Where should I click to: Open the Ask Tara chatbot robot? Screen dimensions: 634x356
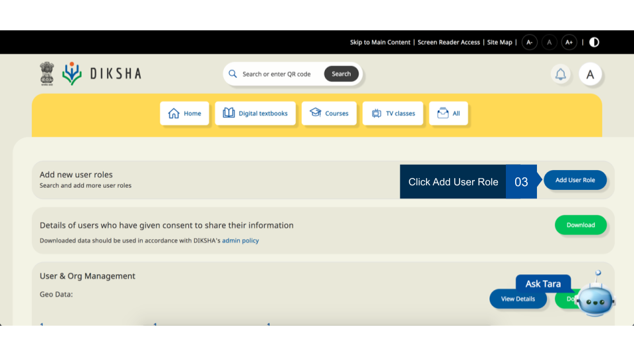[x=595, y=297]
